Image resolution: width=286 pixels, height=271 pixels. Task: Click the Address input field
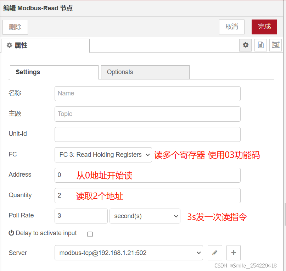pos(147,175)
